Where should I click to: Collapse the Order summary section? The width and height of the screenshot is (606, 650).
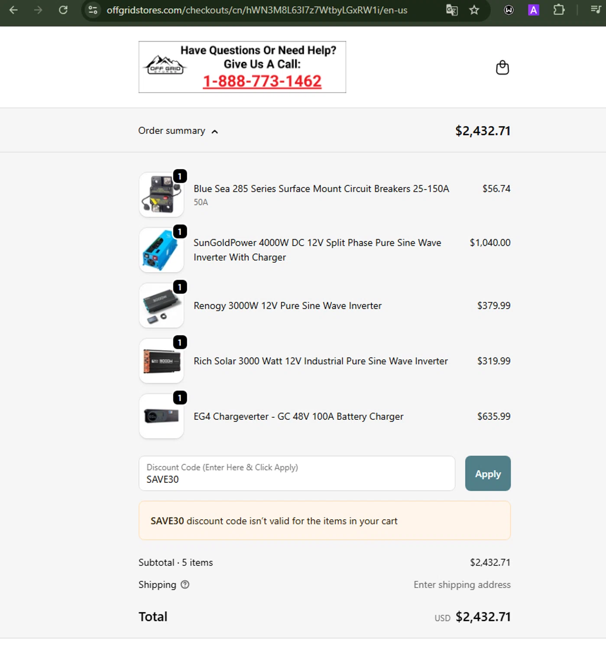(178, 131)
